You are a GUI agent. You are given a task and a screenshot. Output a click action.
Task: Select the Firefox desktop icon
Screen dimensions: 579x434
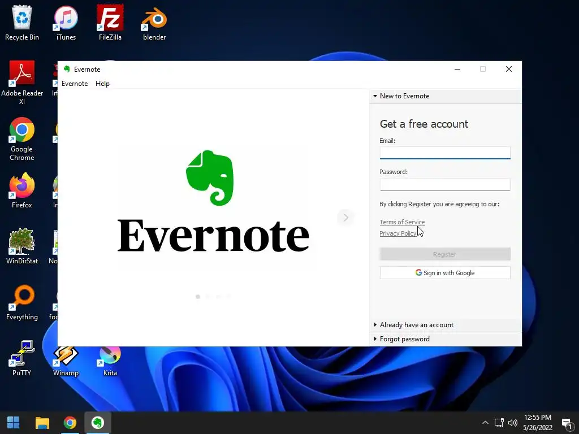click(22, 190)
